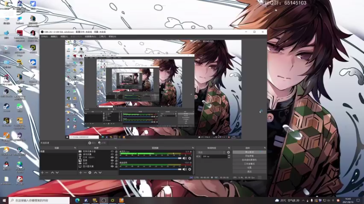The image size is (364, 204).
Task: Open settings gear for 桌面音频 mixer channel
Action: (x=190, y=169)
